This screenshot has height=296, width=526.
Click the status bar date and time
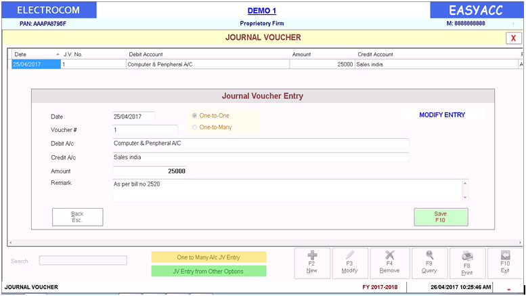pos(460,287)
